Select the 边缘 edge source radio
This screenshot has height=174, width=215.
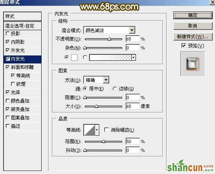(x=115, y=89)
